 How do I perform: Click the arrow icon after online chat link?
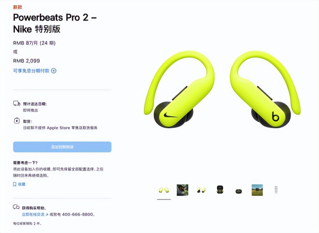47,214
